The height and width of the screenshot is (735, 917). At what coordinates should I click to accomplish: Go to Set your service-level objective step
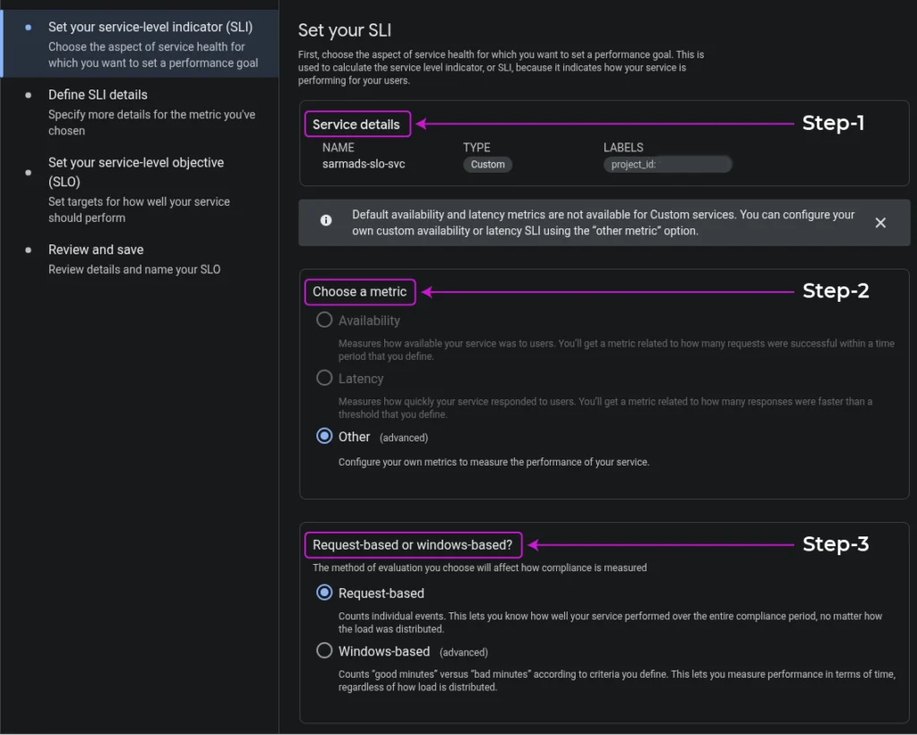[x=135, y=163]
